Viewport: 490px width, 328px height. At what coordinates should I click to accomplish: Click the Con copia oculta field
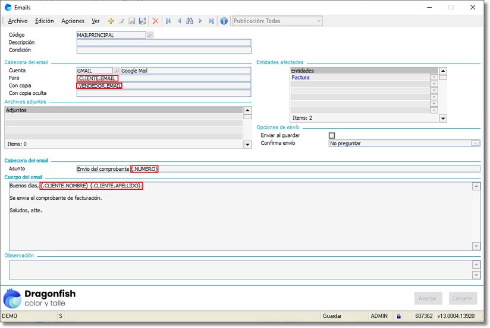(x=164, y=93)
